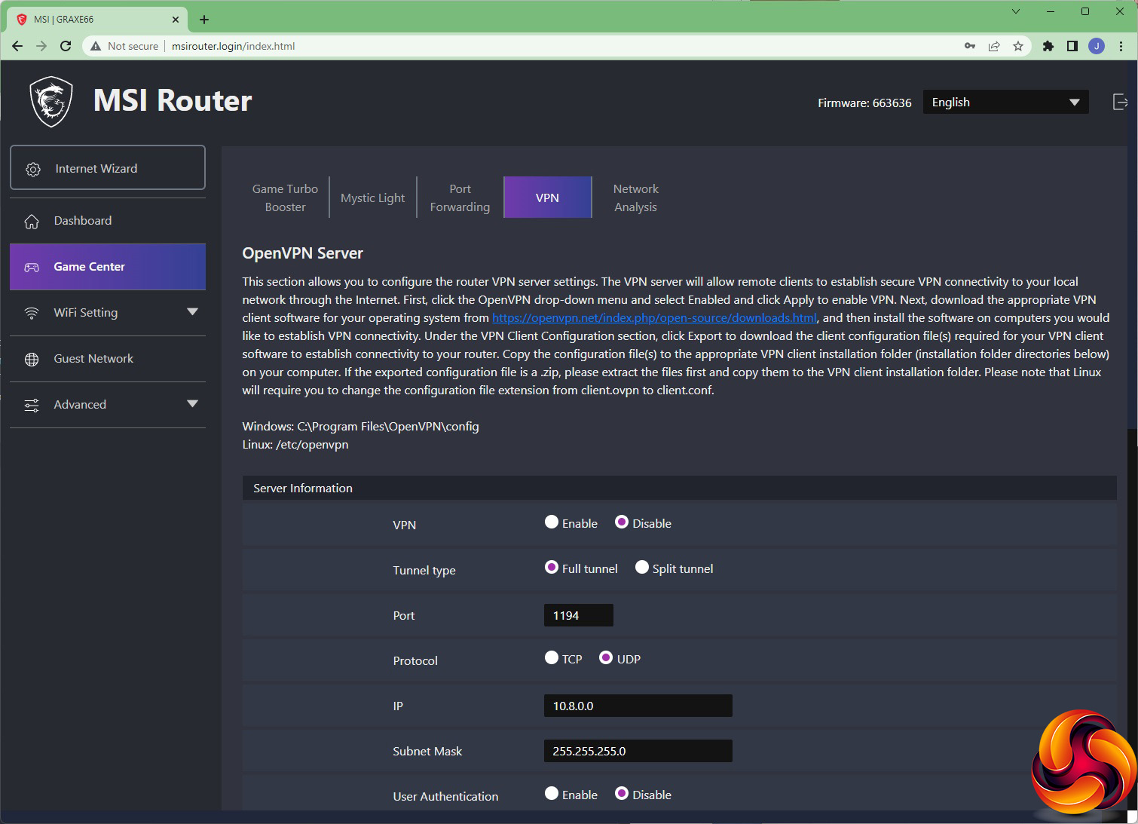Click the browser address bar URL
This screenshot has height=824, width=1138.
click(x=233, y=46)
